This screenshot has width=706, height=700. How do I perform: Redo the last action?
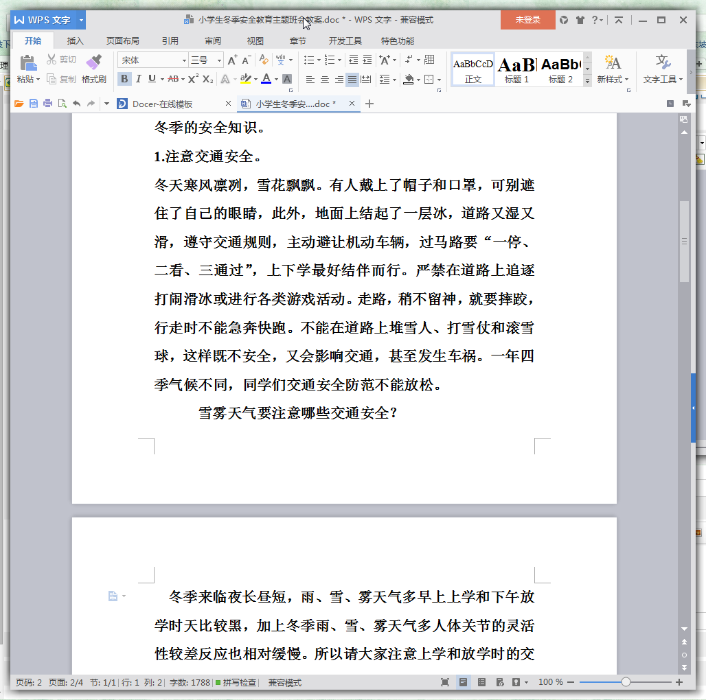(91, 104)
